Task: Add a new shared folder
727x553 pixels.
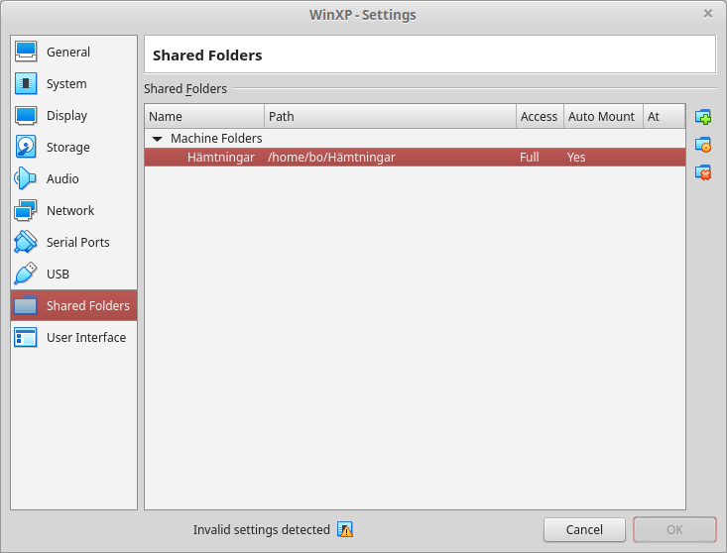Action: tap(703, 117)
